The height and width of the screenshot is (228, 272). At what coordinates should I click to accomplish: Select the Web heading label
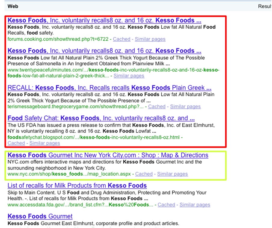tap(13, 6)
